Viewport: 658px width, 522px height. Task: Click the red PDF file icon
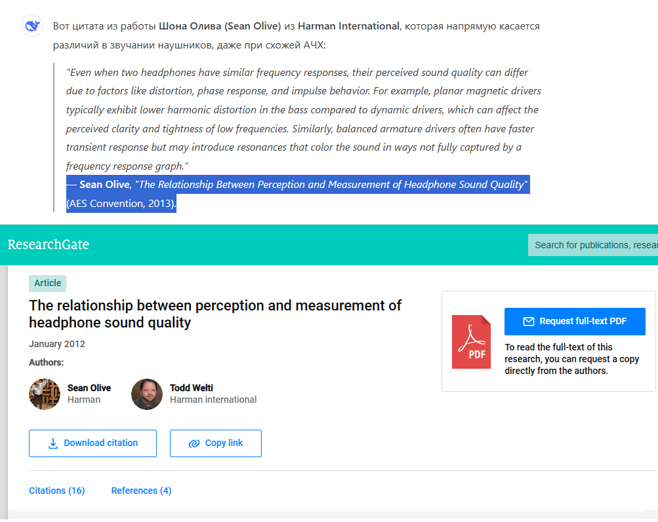(x=471, y=342)
